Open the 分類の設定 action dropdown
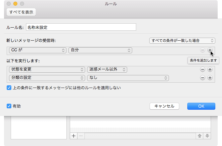Screen dimensions: 222x146 [x=46, y=78]
